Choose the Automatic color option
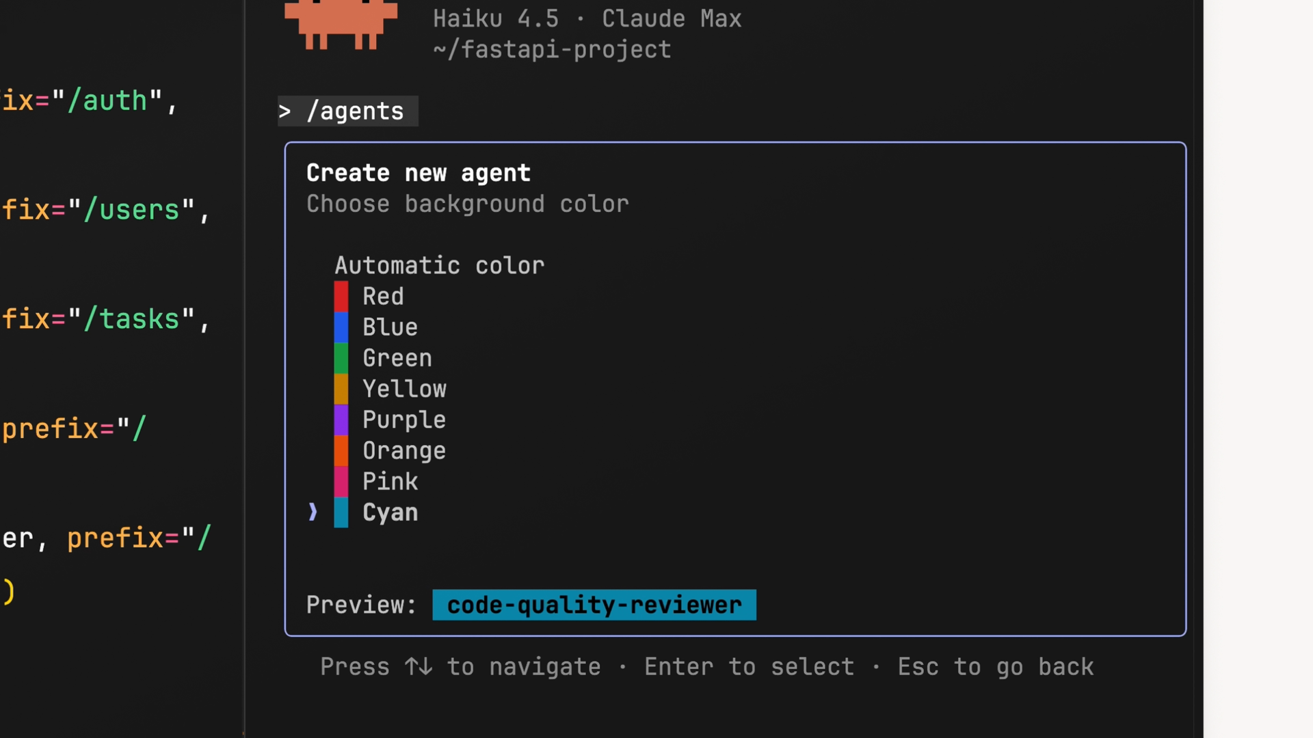 coord(439,266)
